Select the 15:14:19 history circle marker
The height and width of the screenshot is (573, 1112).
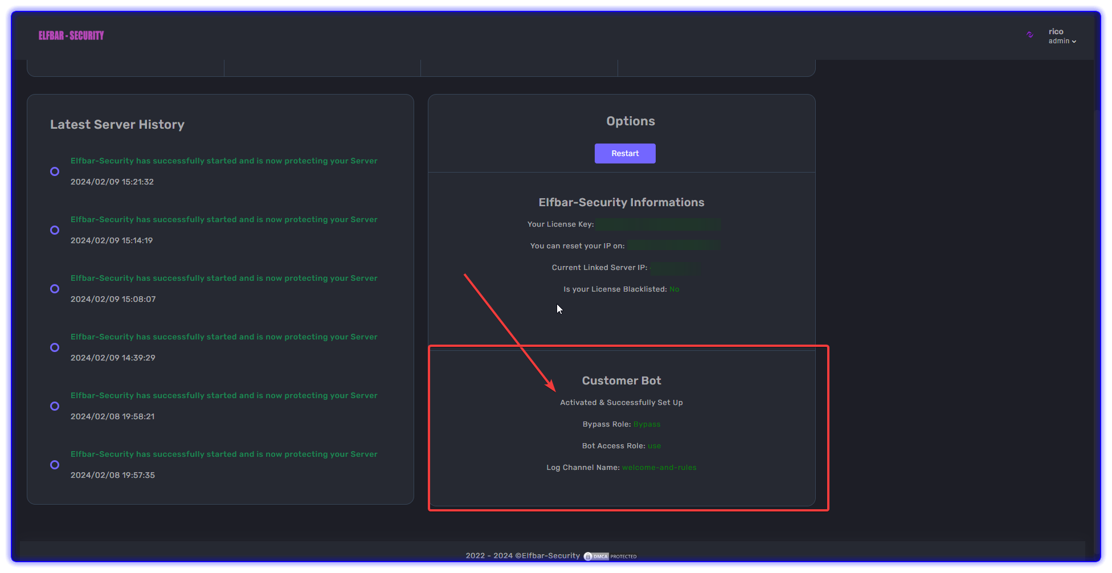[x=55, y=230]
